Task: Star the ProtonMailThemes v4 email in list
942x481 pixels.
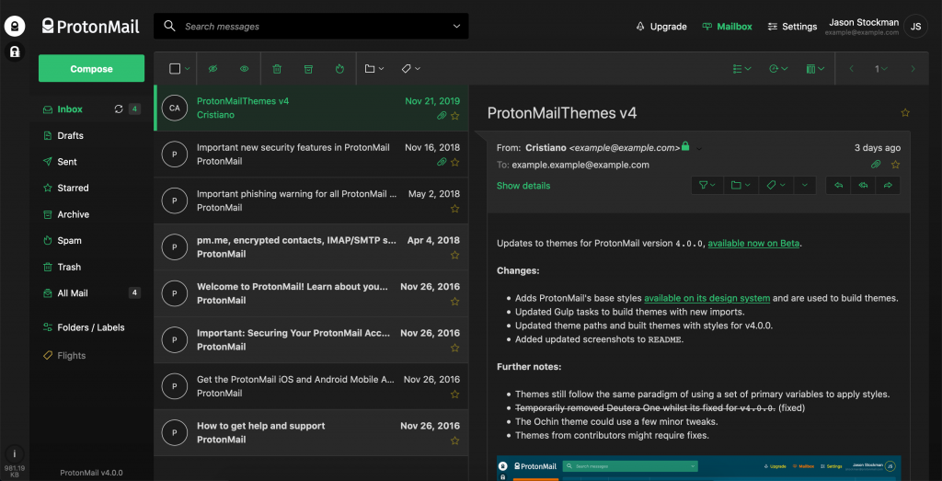Action: pos(454,116)
